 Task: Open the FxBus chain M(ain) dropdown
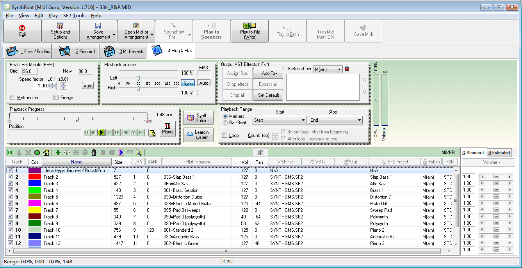(328, 69)
